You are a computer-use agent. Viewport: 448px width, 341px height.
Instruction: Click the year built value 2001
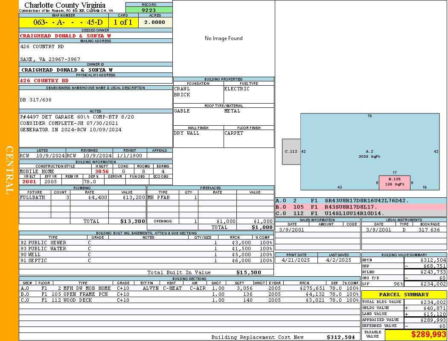[x=29, y=182]
